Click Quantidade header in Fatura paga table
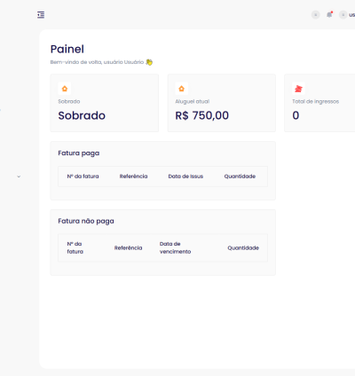Viewport: 355px width, 376px height. pos(240,176)
